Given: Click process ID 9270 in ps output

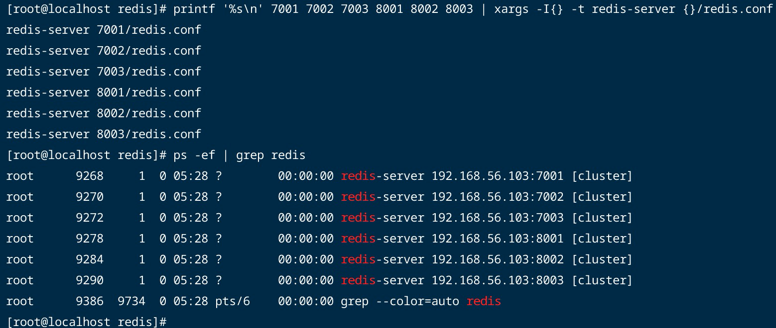Looking at the screenshot, I should click(90, 197).
